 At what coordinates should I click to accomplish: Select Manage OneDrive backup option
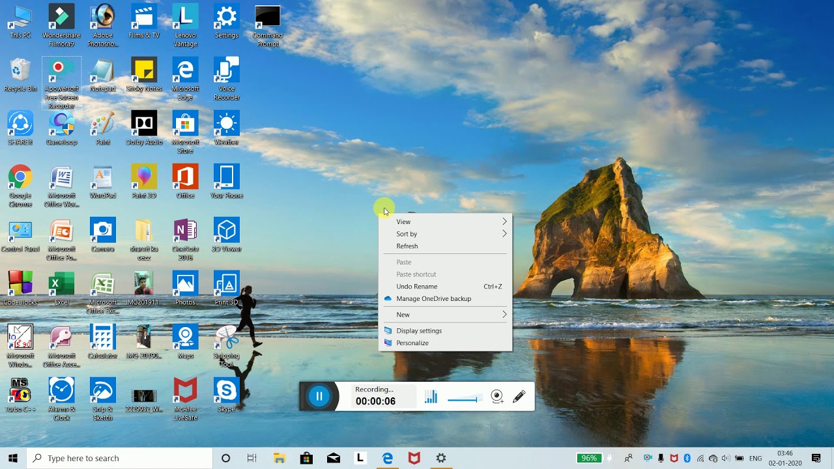[x=433, y=299]
